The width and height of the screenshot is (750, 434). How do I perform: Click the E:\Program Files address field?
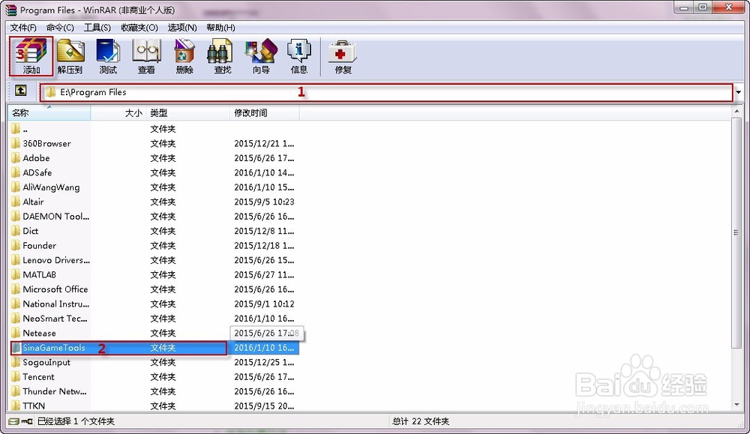pyautogui.click(x=386, y=92)
